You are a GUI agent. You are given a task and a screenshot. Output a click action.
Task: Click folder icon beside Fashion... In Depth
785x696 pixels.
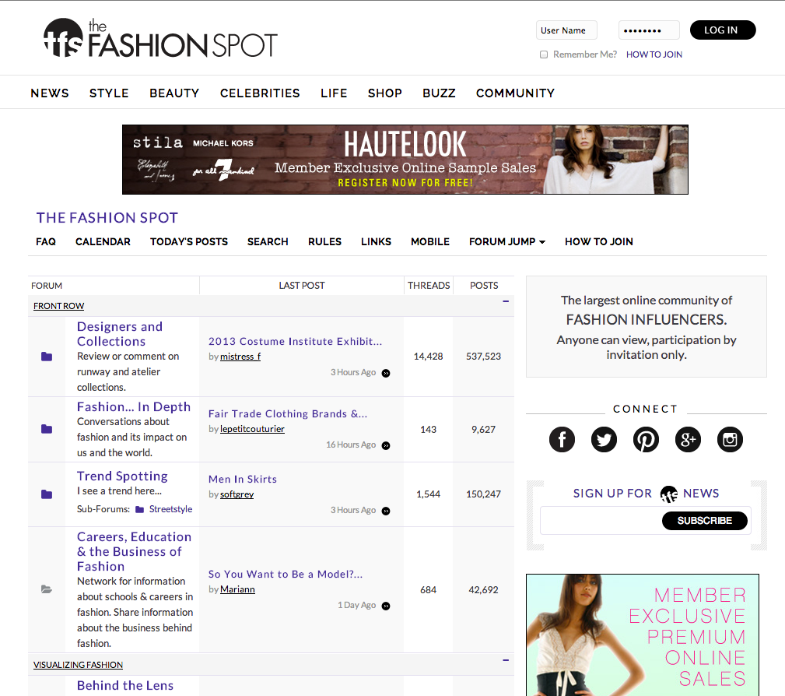tap(47, 429)
